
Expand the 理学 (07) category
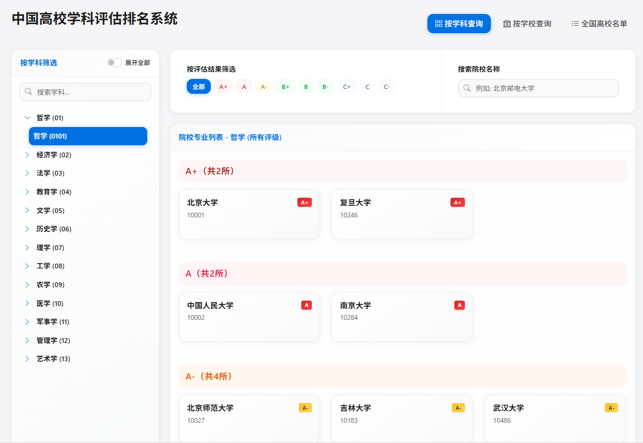tap(27, 248)
